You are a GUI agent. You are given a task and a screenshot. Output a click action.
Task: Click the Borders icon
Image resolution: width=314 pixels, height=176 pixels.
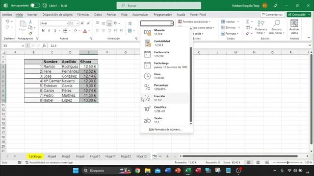coord(65,30)
